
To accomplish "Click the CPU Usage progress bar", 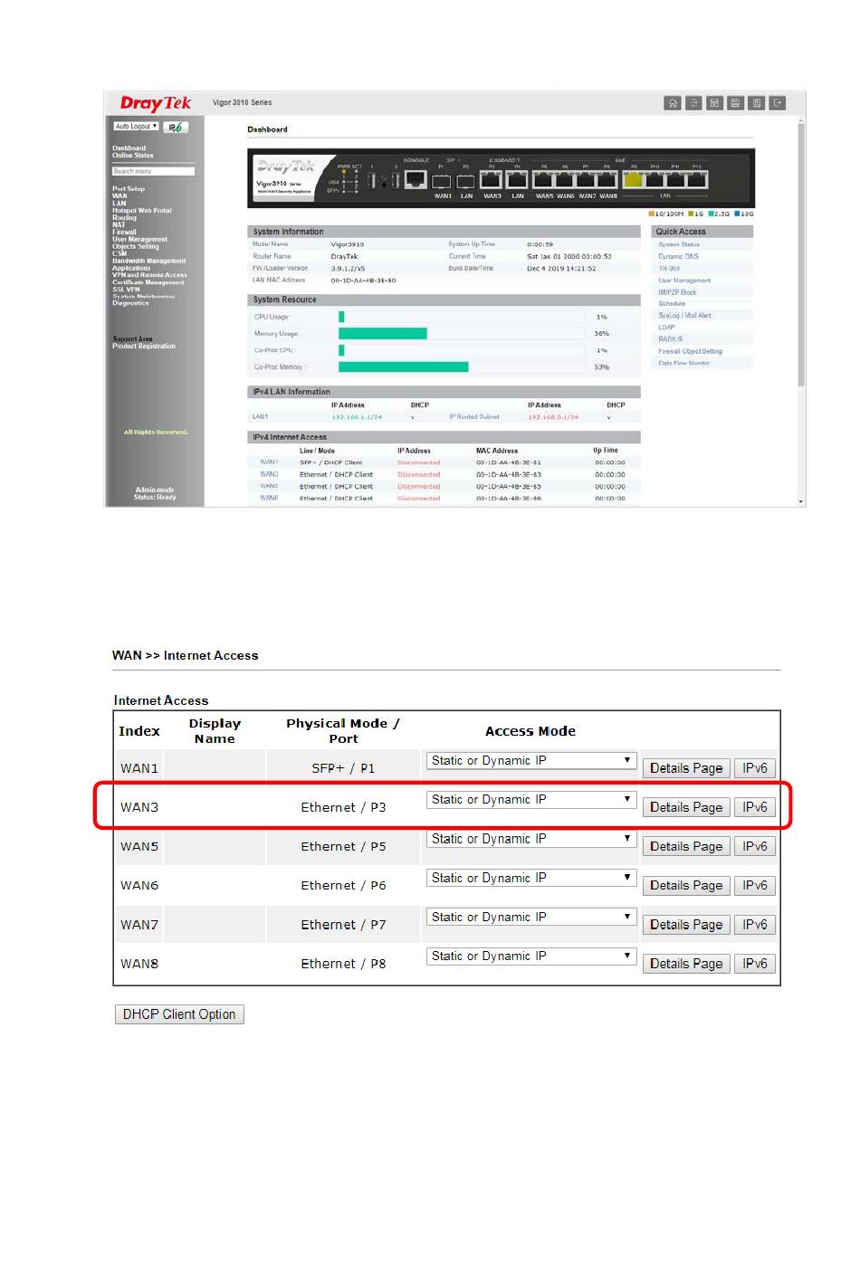I will [461, 317].
